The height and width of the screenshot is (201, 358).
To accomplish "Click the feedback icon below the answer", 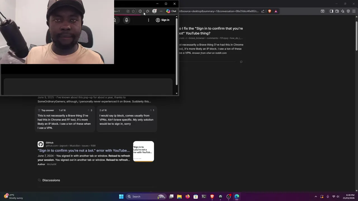I will pyautogui.click(x=241, y=62).
